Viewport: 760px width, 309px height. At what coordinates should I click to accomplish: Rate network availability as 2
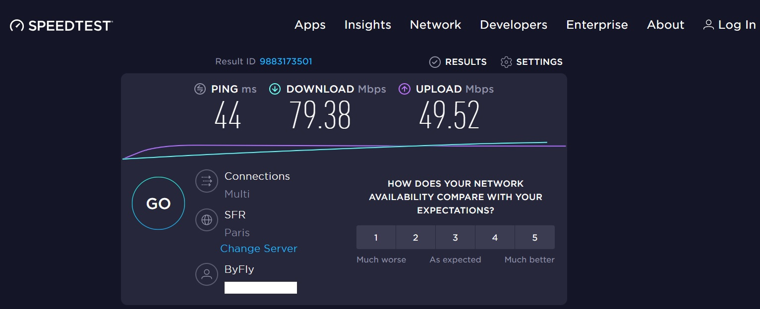pyautogui.click(x=415, y=237)
